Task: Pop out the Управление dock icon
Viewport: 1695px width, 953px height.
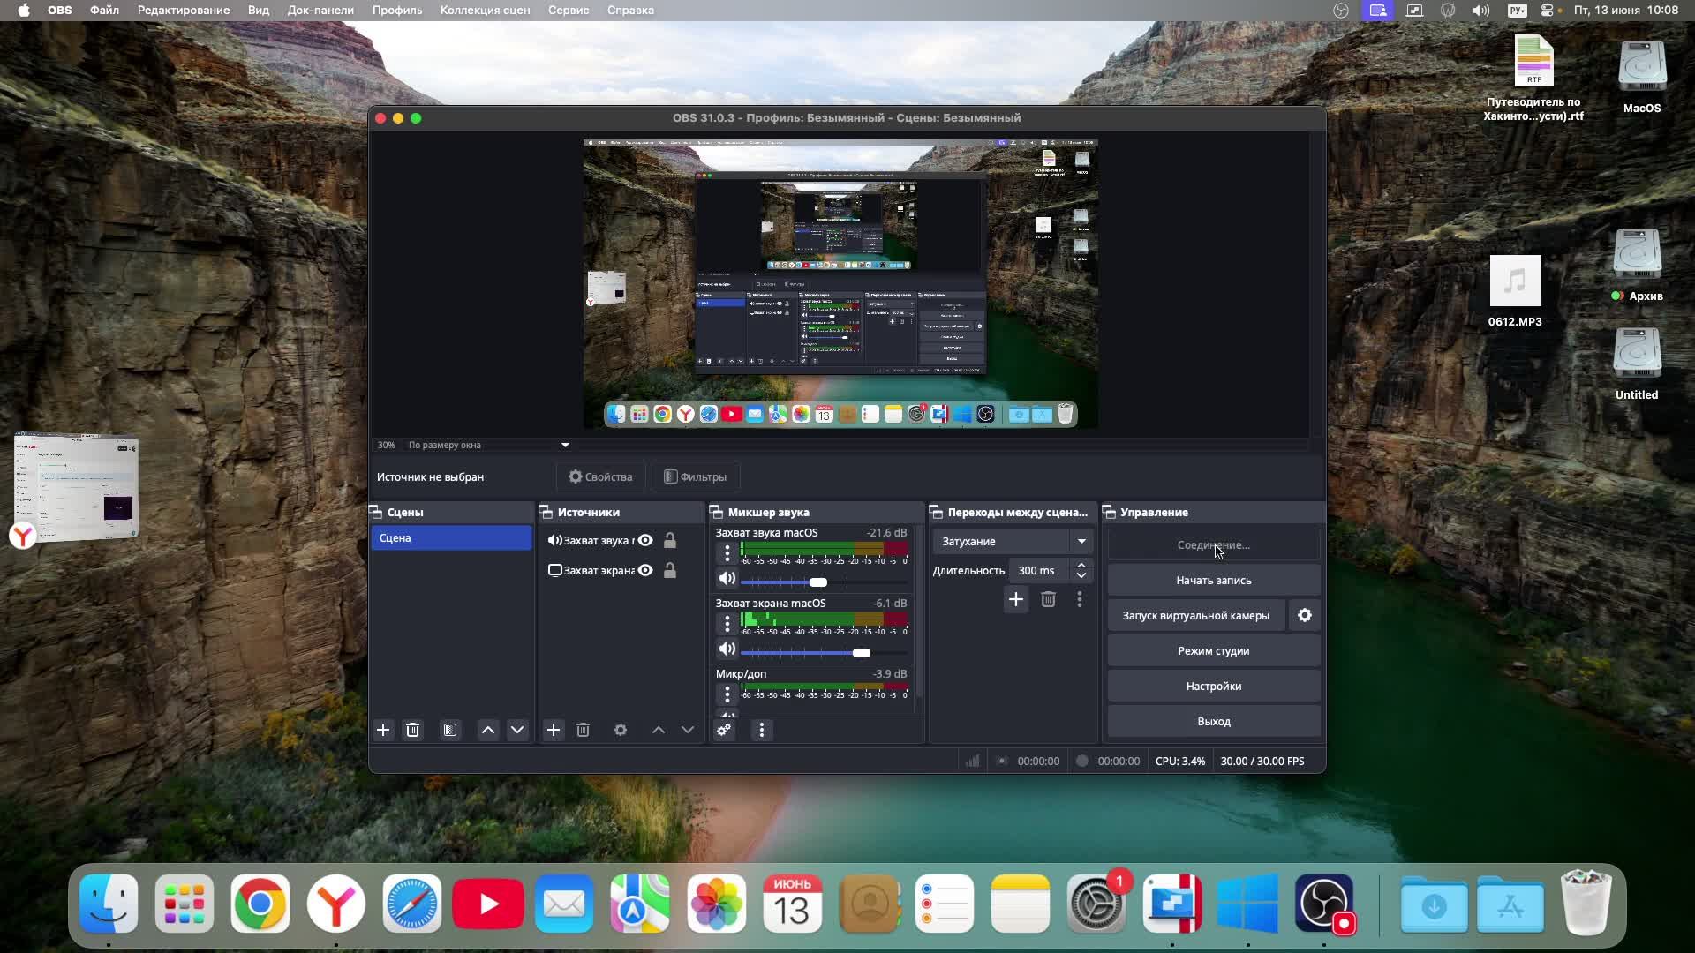Action: pos(1110,512)
